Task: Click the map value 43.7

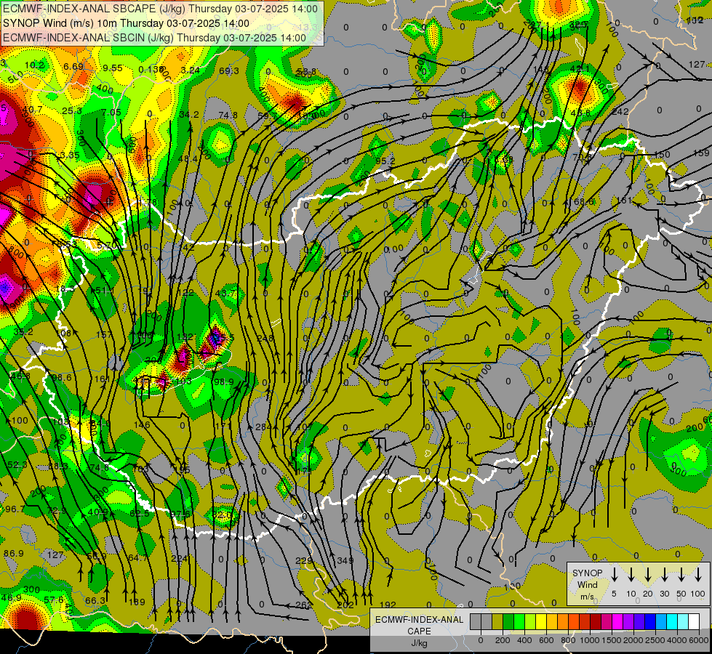Action: tap(225, 293)
